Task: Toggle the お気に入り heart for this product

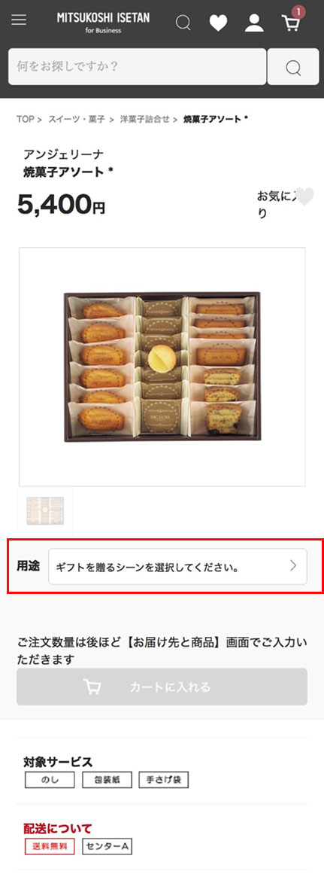Action: [x=304, y=197]
